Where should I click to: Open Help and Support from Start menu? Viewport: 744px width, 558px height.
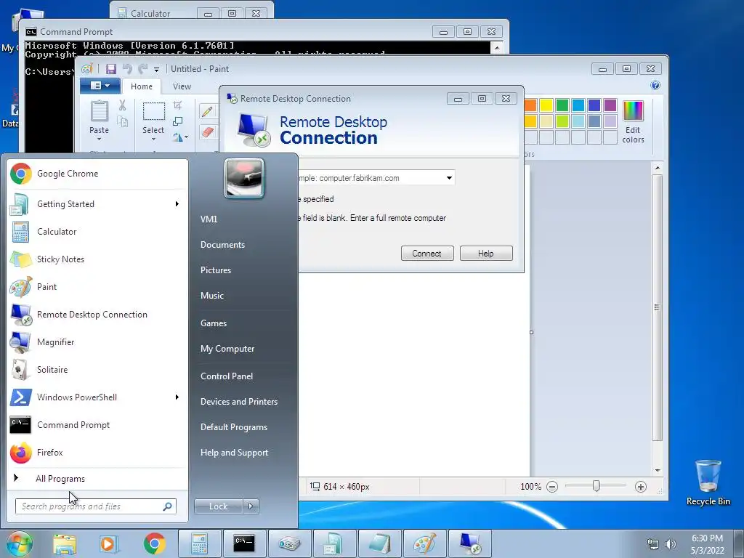click(x=235, y=453)
